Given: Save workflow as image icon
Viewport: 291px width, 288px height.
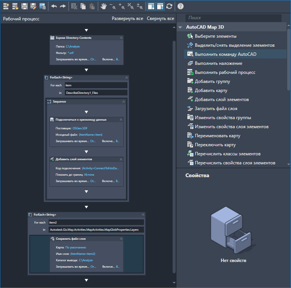Looking at the screenshot, I should (43, 6).
